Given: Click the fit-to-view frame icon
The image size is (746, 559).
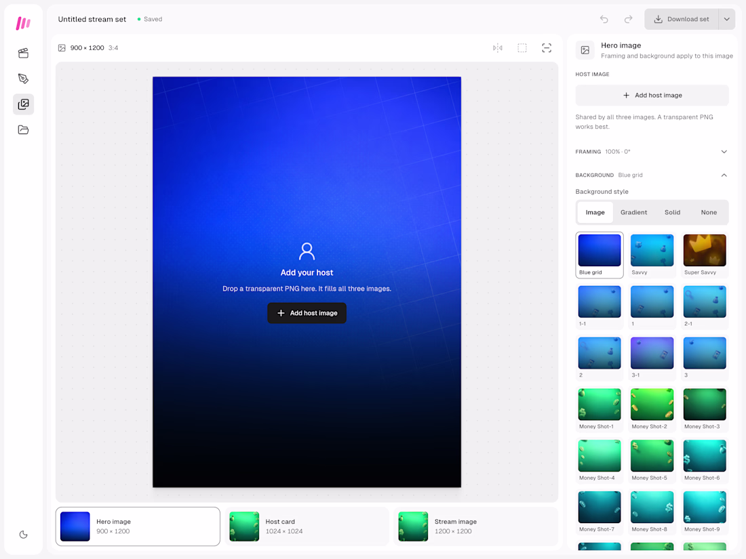Looking at the screenshot, I should (547, 48).
